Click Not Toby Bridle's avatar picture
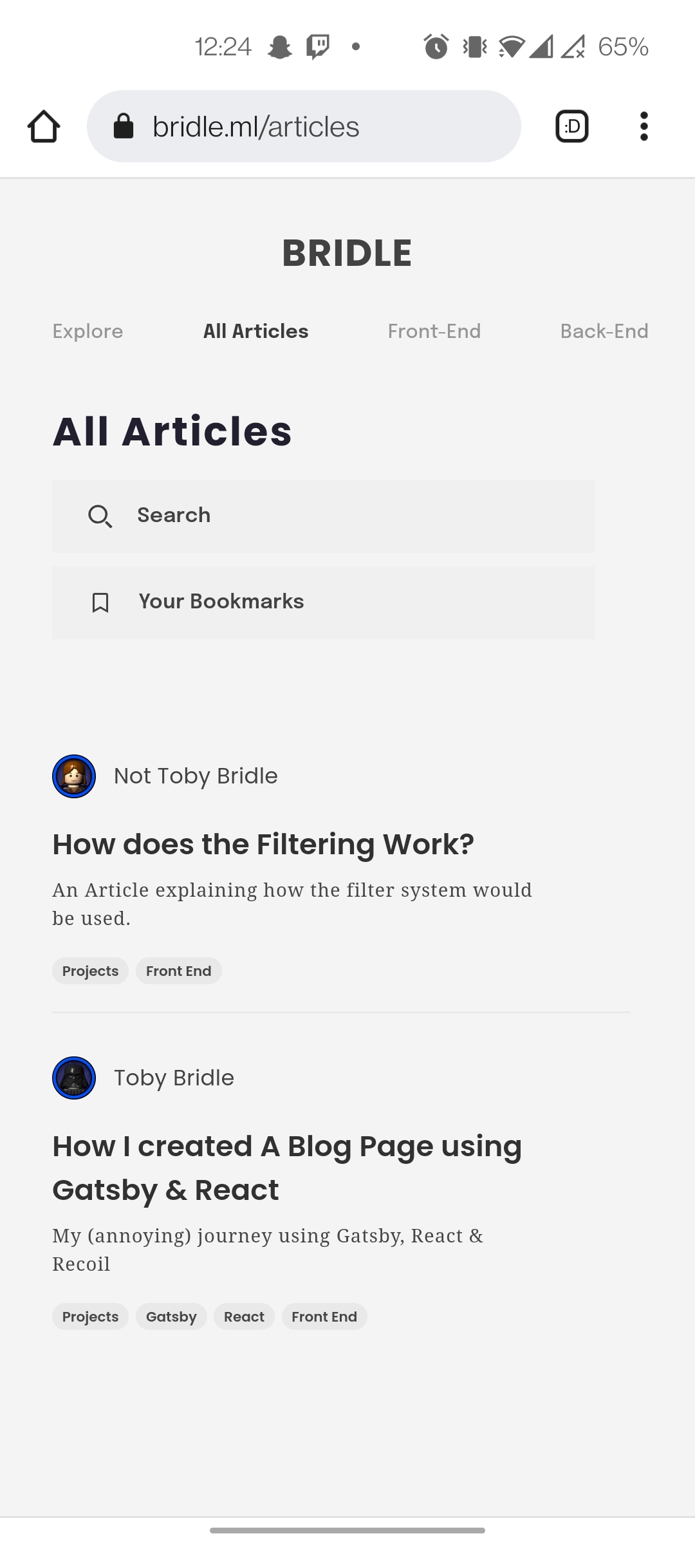The width and height of the screenshot is (695, 1545). (74, 776)
